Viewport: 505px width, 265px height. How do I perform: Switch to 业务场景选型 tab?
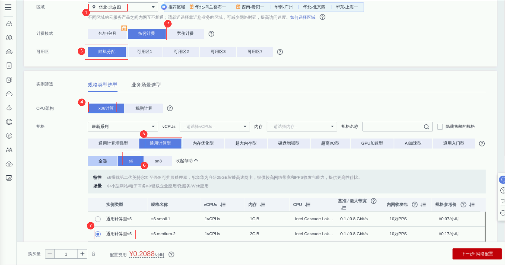pyautogui.click(x=146, y=85)
